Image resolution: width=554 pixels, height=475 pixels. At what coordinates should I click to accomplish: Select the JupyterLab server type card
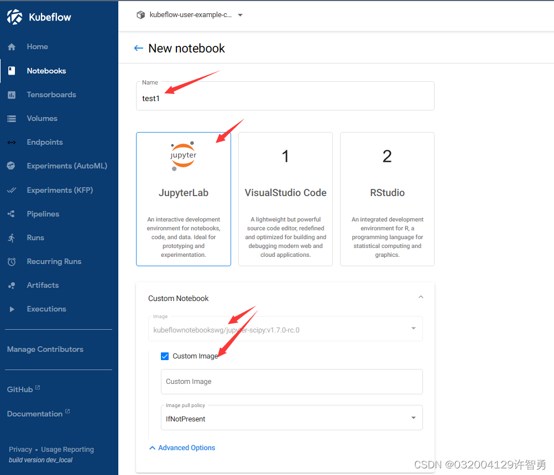point(184,199)
